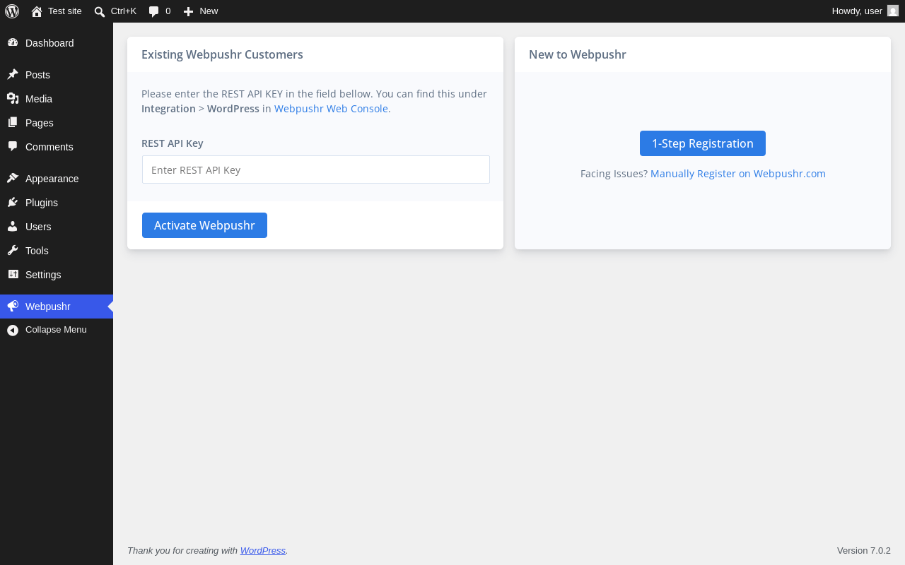Screen dimensions: 905x565
Task: Click the Media icon in sidebar
Action: (13, 99)
